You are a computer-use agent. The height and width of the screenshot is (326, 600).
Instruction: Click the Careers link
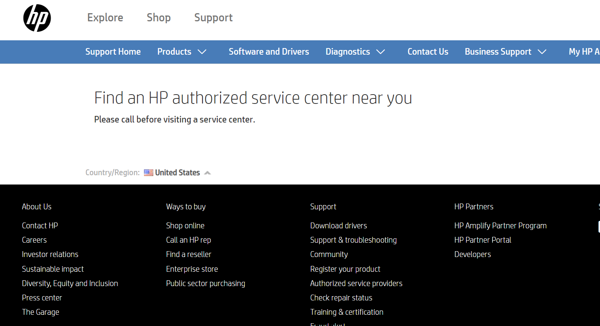[x=34, y=240]
